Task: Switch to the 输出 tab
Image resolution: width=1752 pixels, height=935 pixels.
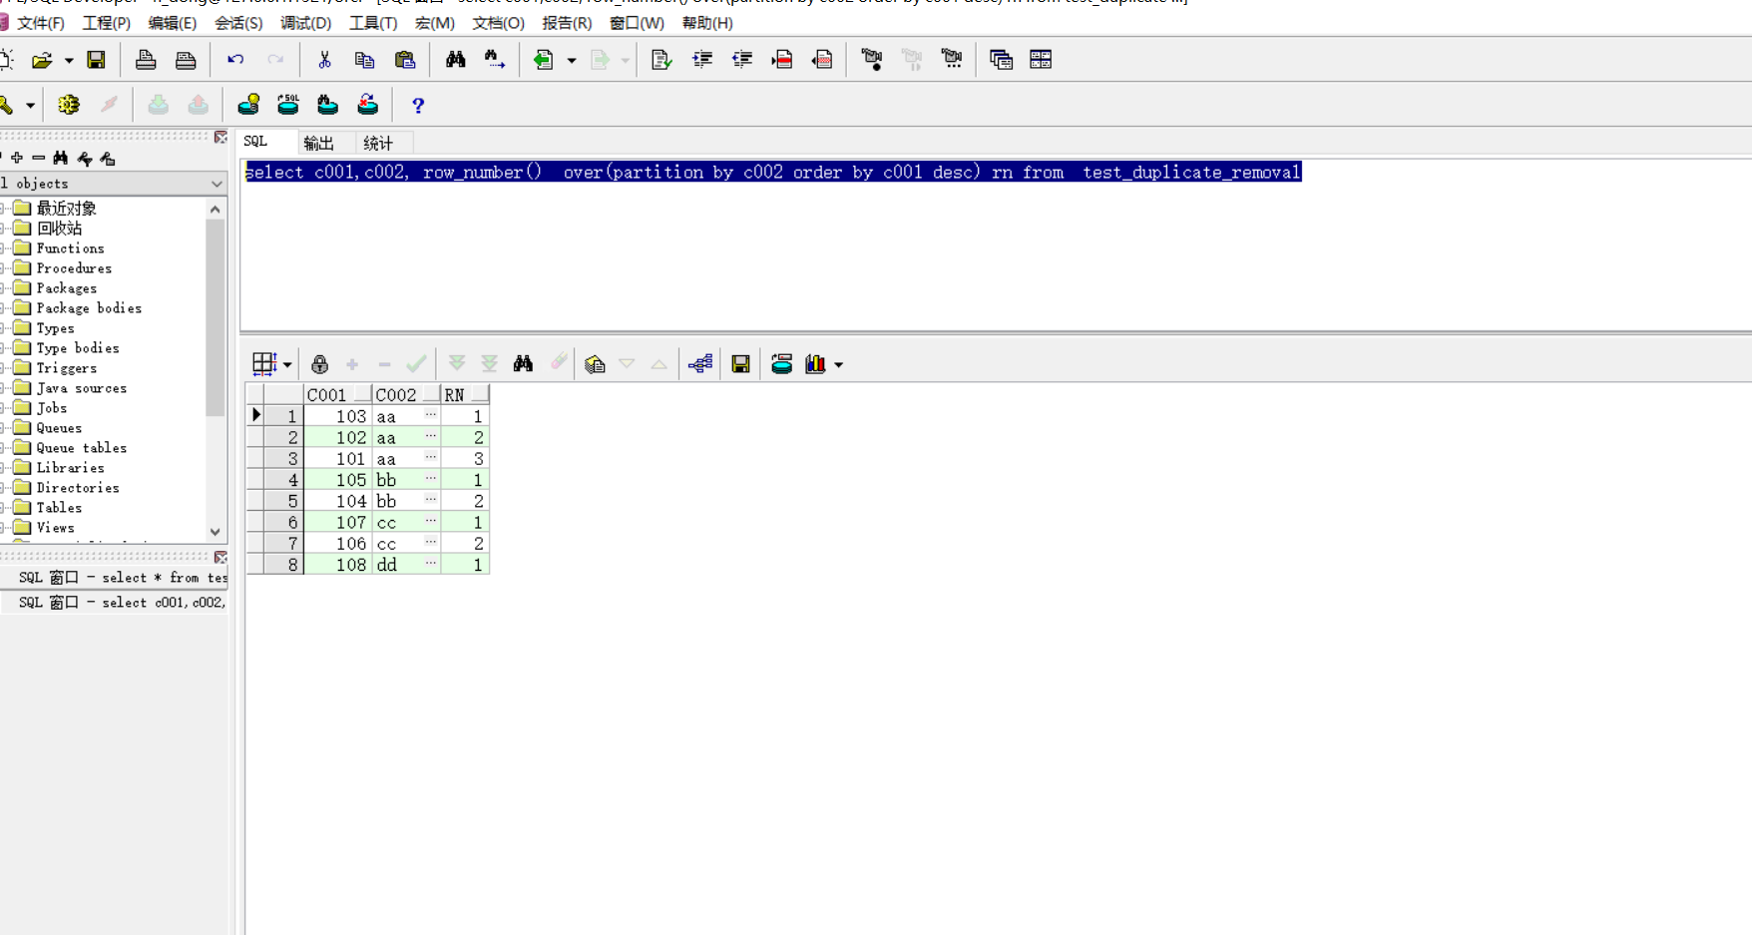Action: [x=319, y=143]
